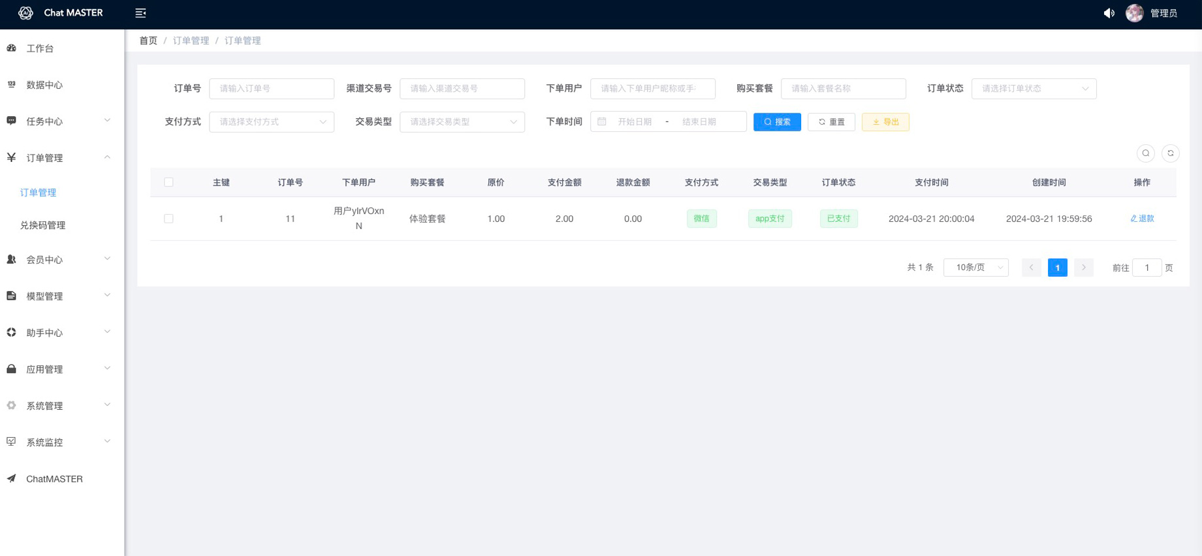This screenshot has height=556, width=1202.
Task: Click the 用户ylrVOxnN user cell
Action: point(358,219)
